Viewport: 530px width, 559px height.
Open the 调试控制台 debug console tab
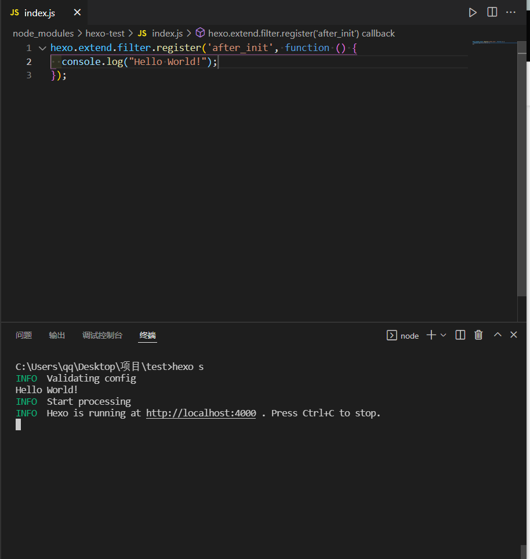103,335
